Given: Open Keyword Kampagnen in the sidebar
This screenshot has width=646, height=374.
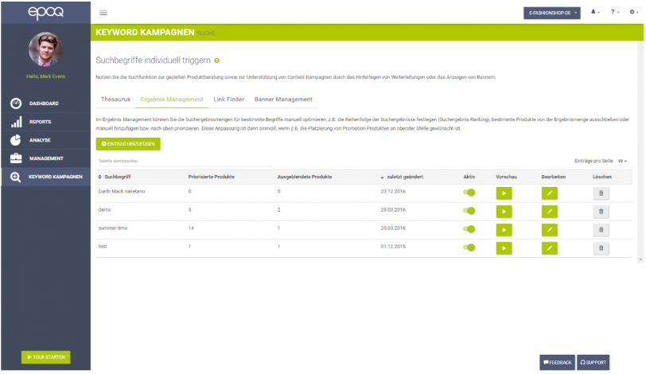Looking at the screenshot, I should [45, 177].
